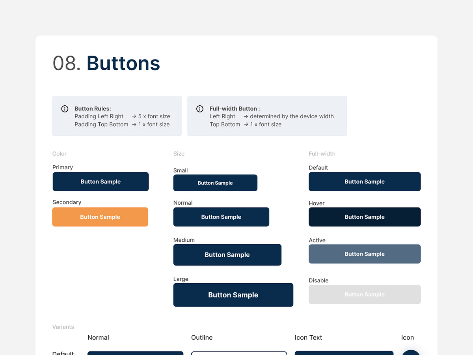
Task: Click the Medium size Button Sample
Action: [227, 255]
